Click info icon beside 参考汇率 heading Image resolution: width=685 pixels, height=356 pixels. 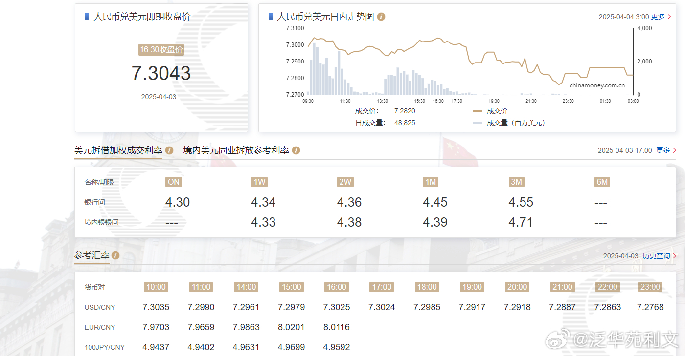click(x=115, y=255)
